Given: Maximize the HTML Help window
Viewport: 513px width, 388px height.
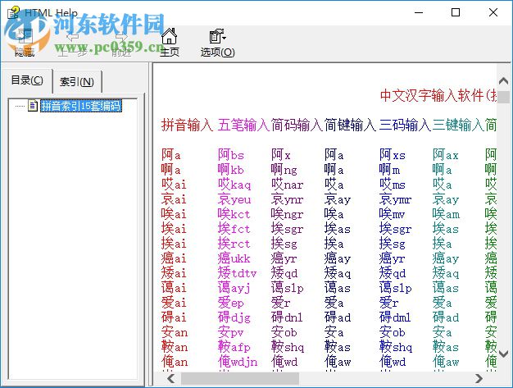Looking at the screenshot, I should 456,12.
